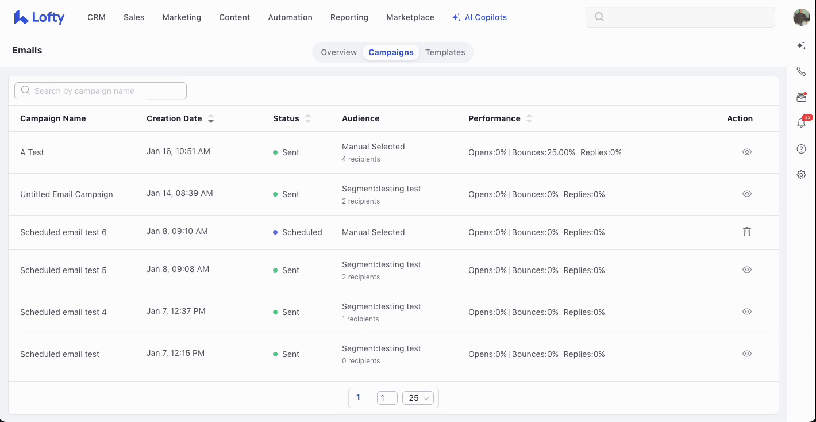View Untitled Email Campaign via eye icon
816x422 pixels.
pos(746,194)
